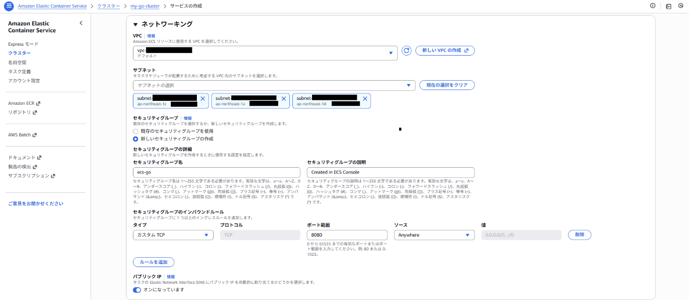Screen dimensions: 689x300
Task: Open タスク定義 in the sidebar
Action: tap(20, 71)
